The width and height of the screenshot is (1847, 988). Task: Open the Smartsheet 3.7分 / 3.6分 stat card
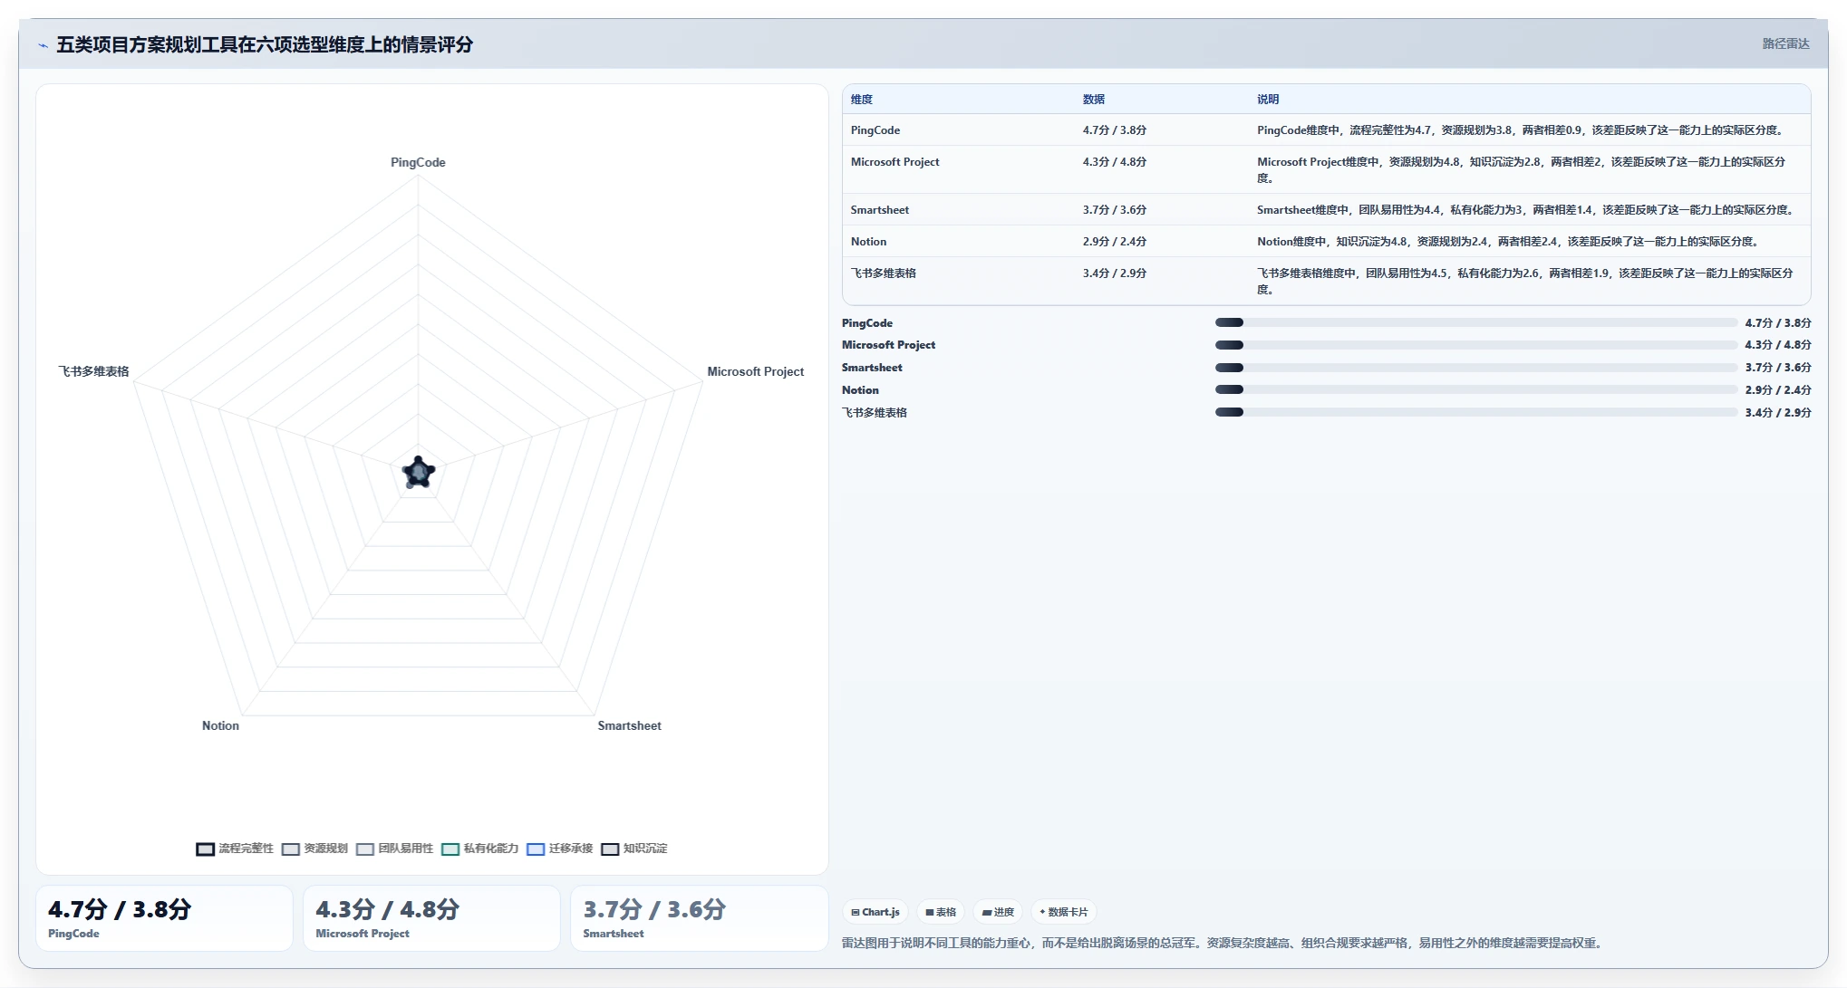(699, 918)
